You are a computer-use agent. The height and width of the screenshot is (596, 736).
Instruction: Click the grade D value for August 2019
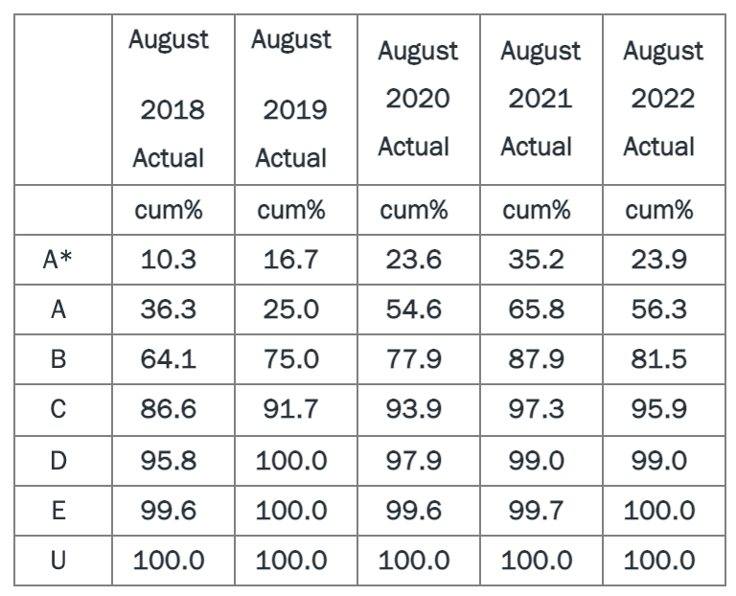pyautogui.click(x=291, y=460)
